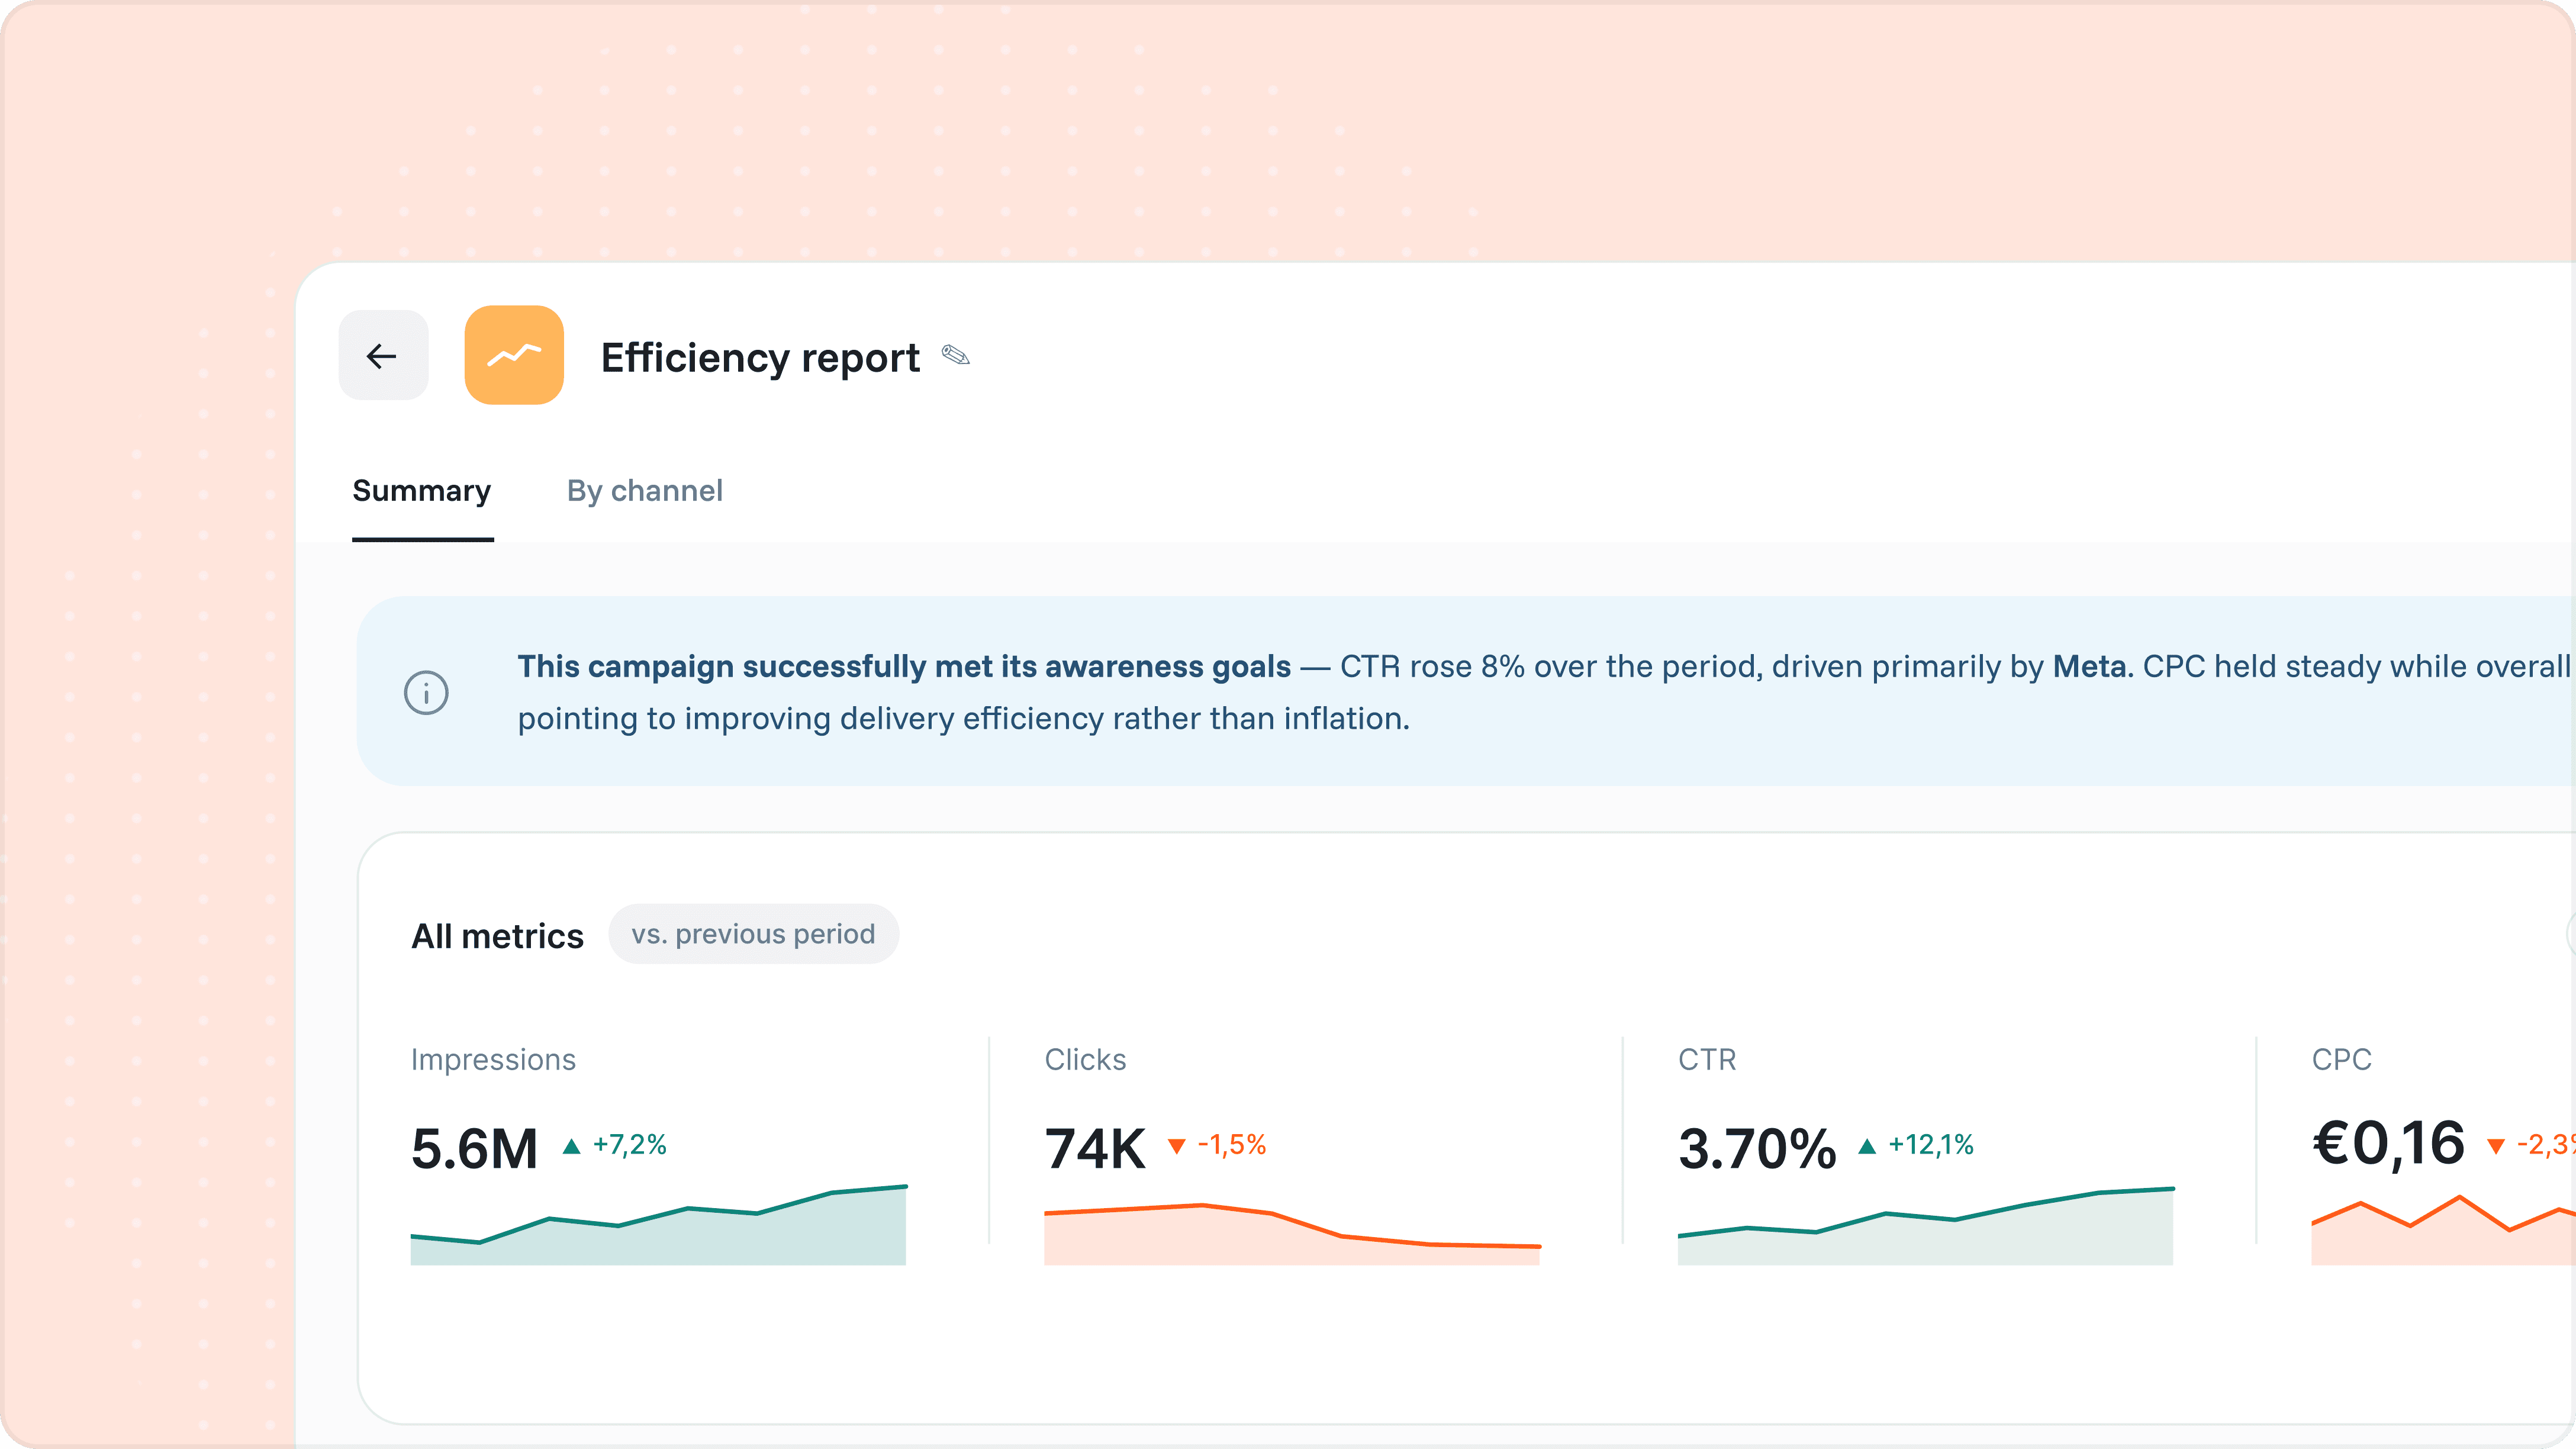Screen dimensions: 2576x1449
Task: Open the vs. previous period selector
Action: click(x=753, y=934)
